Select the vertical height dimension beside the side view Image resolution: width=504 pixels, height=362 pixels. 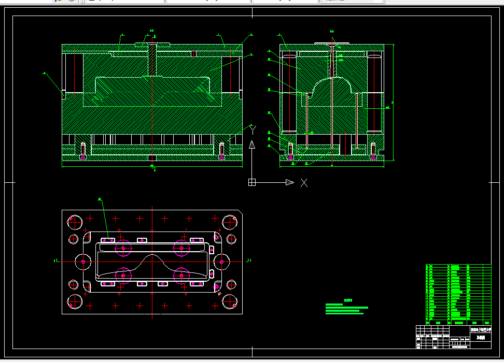point(394,103)
